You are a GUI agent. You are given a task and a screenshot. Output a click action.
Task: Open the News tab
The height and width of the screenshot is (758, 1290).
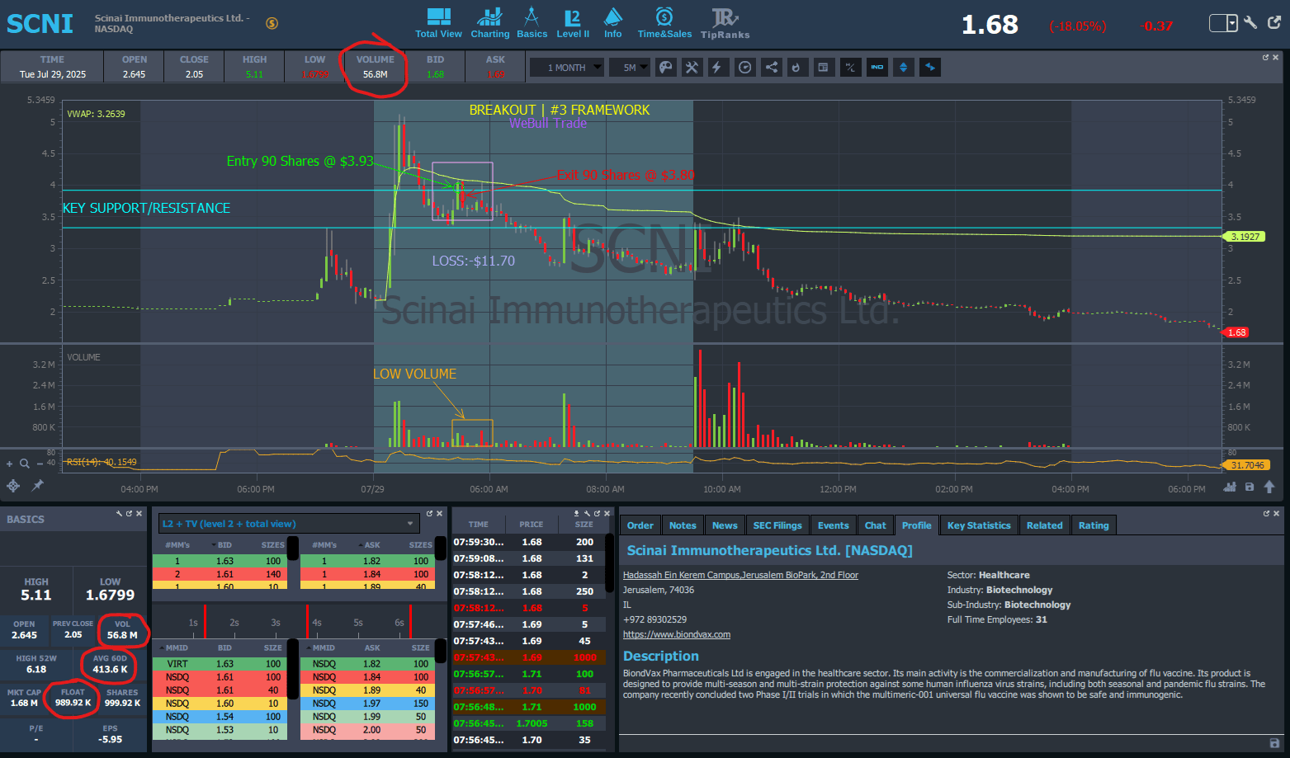(725, 525)
